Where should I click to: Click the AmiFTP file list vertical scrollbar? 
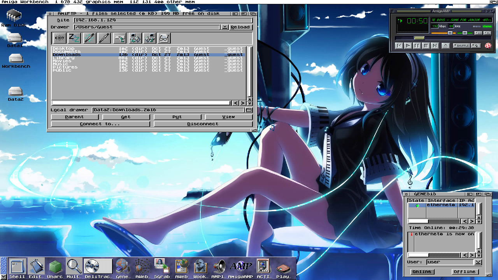coord(250,72)
